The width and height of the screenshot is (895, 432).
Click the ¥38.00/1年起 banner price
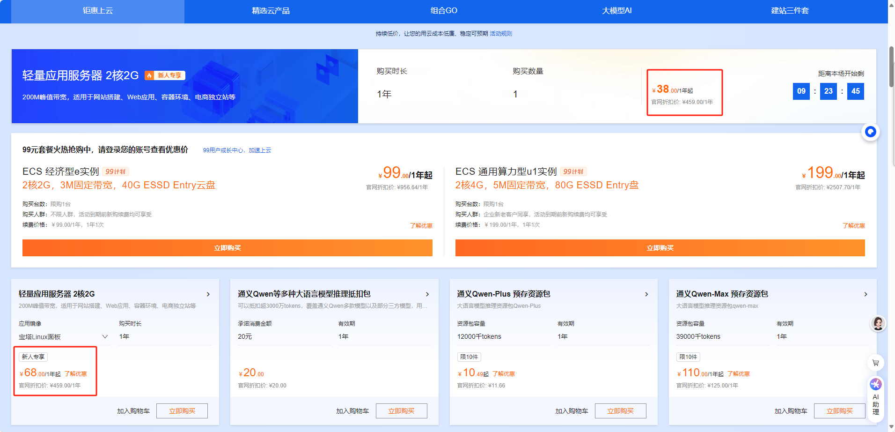point(673,89)
